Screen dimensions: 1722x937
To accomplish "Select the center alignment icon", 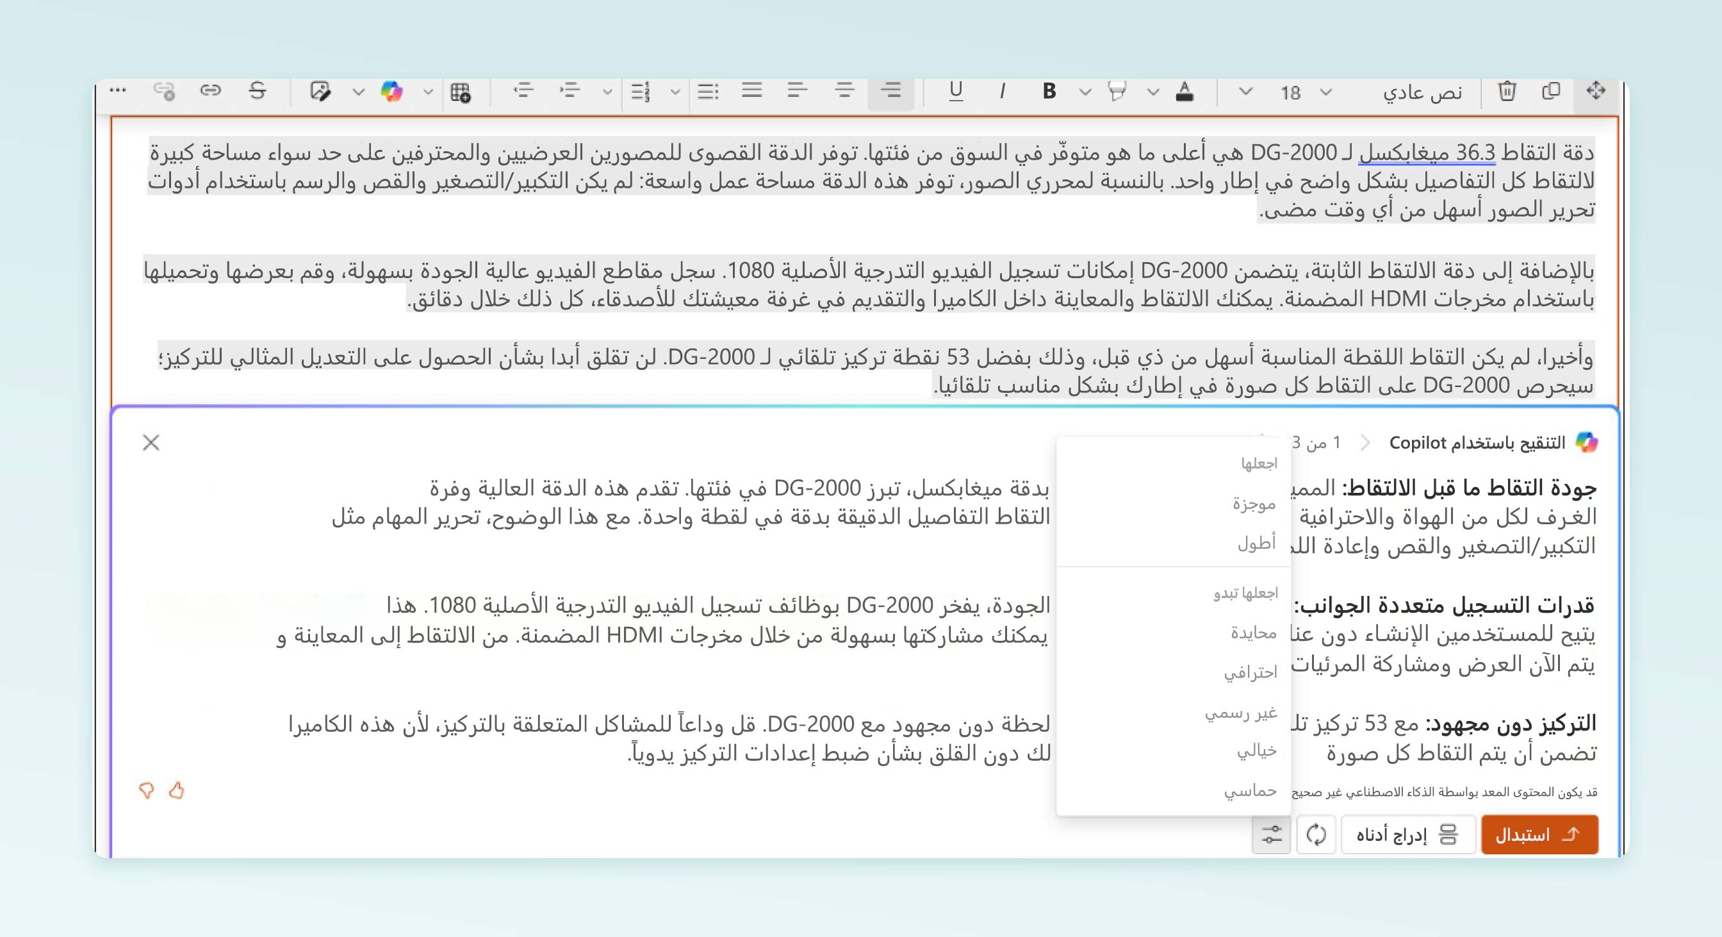I will pyautogui.click(x=844, y=90).
